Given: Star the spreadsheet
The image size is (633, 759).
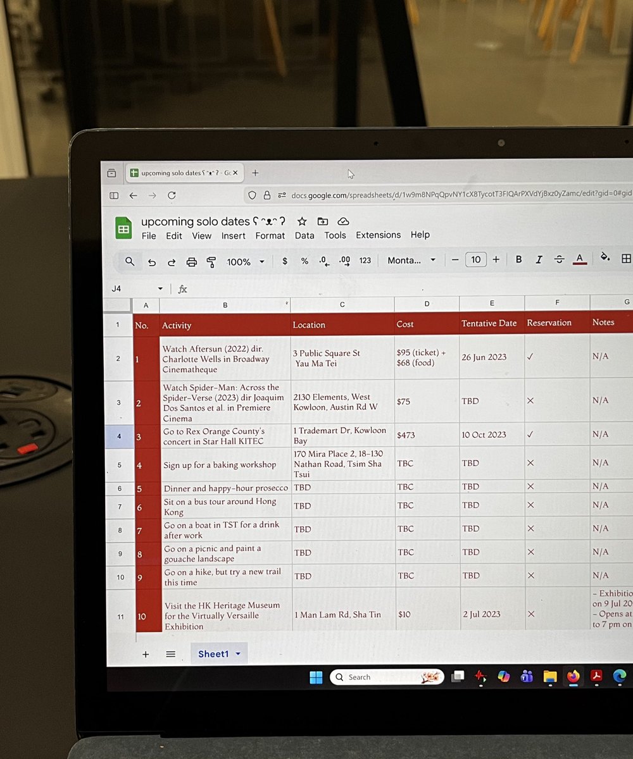Looking at the screenshot, I should coord(302,221).
